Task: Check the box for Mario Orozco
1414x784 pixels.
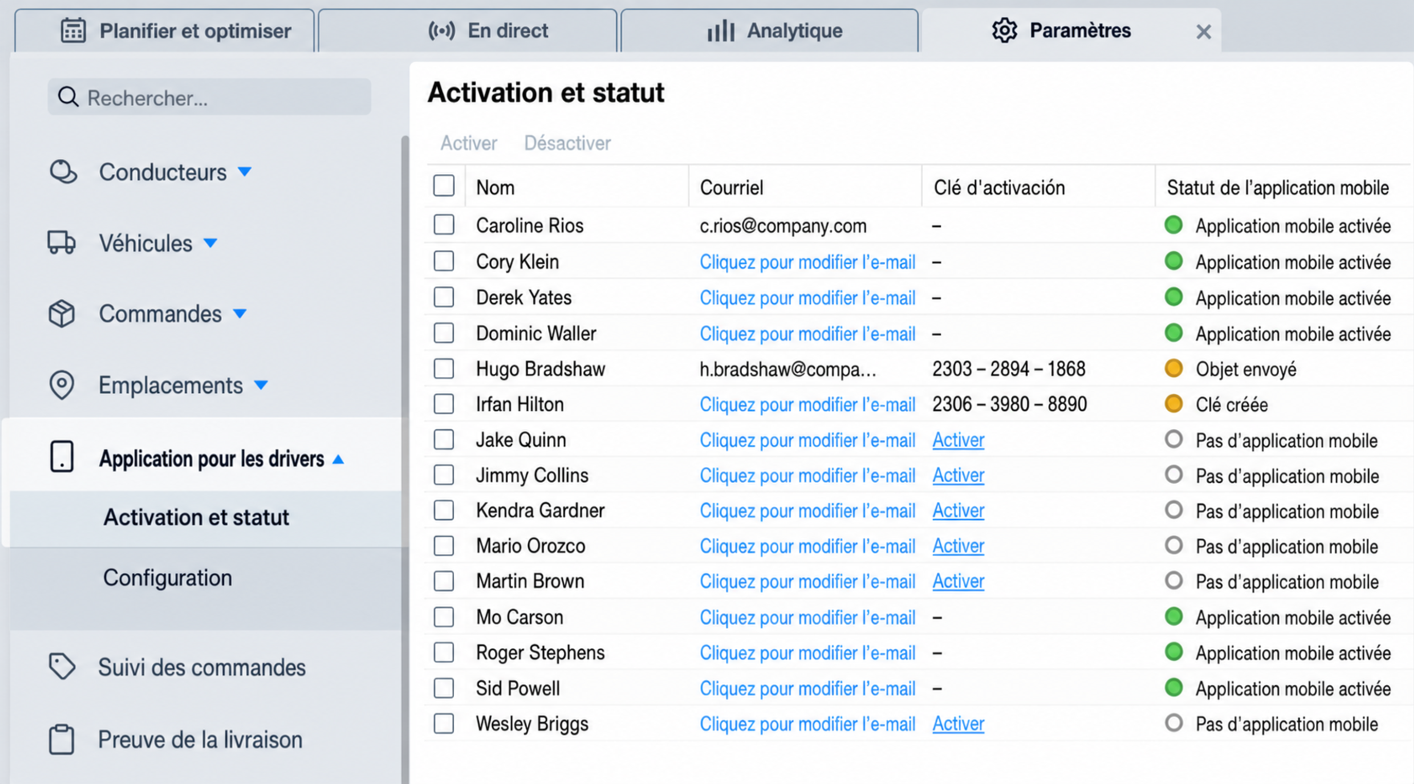Action: pyautogui.click(x=443, y=546)
